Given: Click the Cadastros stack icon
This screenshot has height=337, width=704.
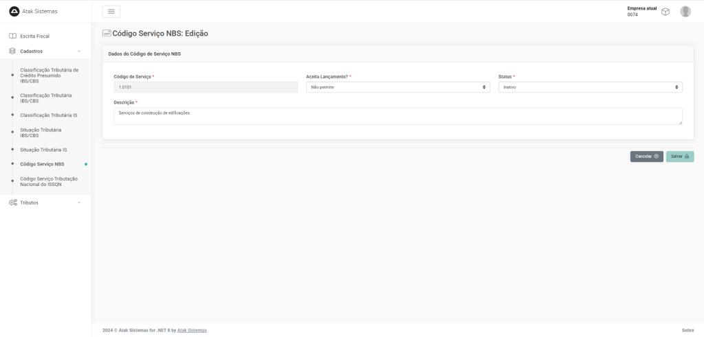Looking at the screenshot, I should [12, 51].
